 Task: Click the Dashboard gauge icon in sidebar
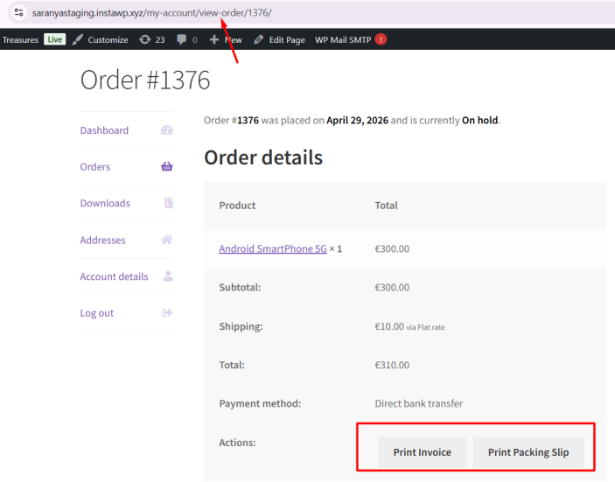(167, 130)
